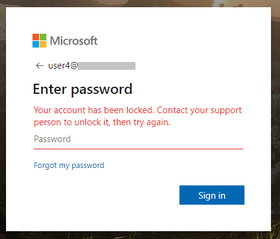Image resolution: width=280 pixels, height=239 pixels.
Task: Click the background strip left of dialog
Action: (3, 119)
